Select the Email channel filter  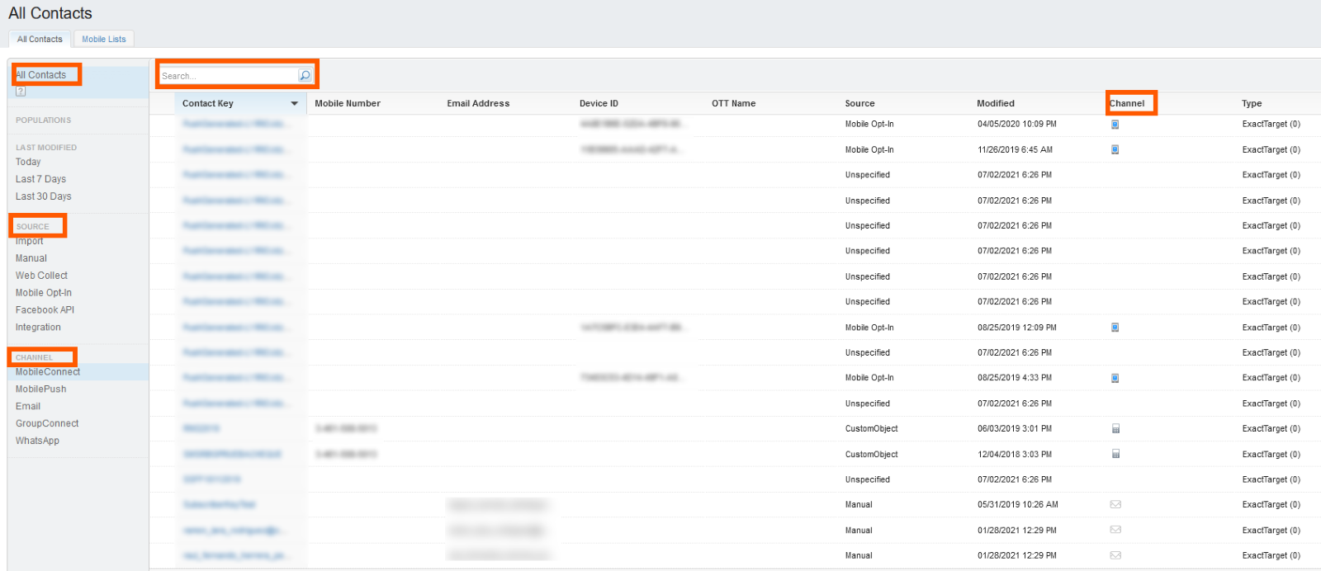coord(28,407)
